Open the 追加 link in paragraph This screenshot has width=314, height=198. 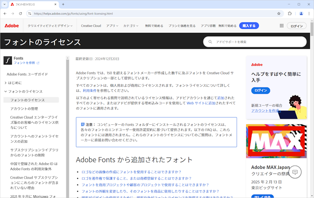[x=221, y=98]
